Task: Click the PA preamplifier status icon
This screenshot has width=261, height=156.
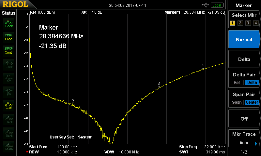Action: click(9, 92)
